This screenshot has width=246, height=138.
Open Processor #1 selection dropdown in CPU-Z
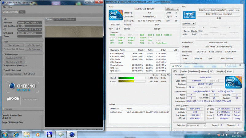click(x=196, y=125)
